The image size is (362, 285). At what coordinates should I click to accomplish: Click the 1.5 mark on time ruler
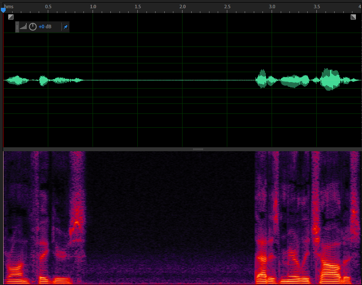pos(138,7)
